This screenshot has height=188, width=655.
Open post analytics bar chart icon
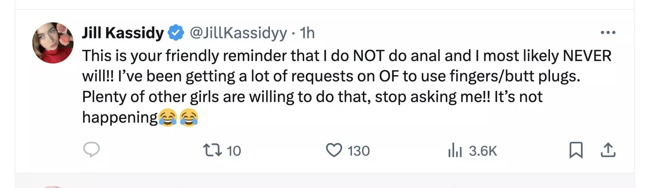[455, 150]
